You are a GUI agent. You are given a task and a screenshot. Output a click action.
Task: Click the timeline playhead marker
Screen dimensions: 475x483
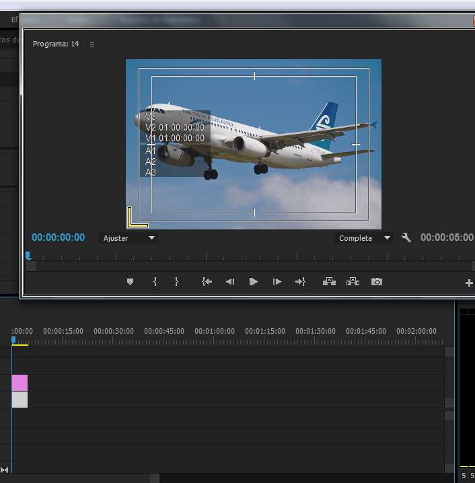(x=13, y=340)
